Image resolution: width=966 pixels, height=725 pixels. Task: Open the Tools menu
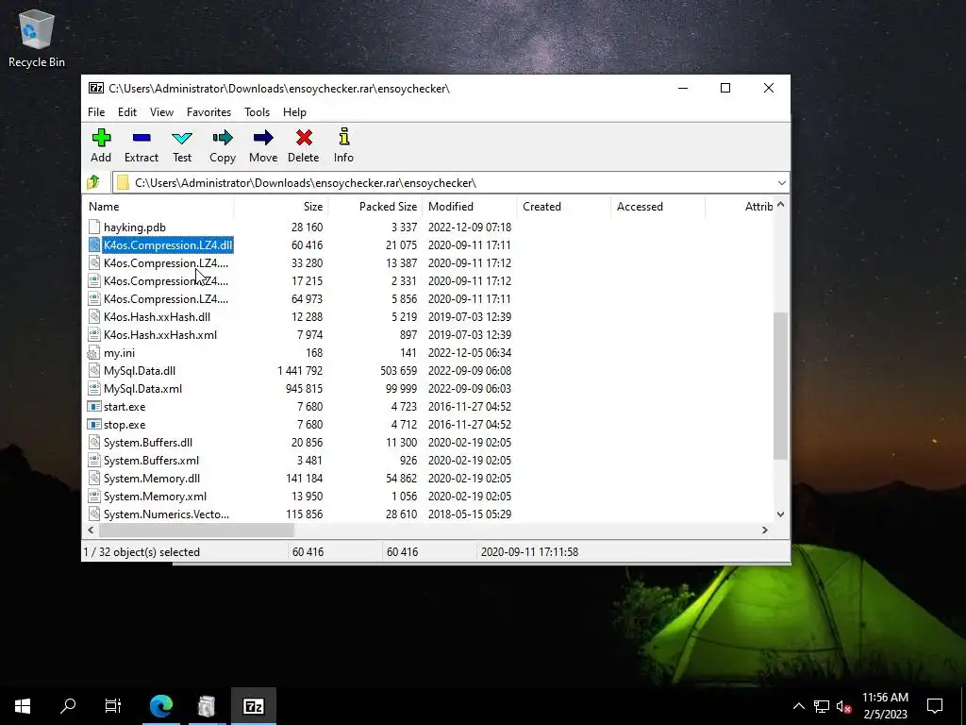(x=257, y=112)
